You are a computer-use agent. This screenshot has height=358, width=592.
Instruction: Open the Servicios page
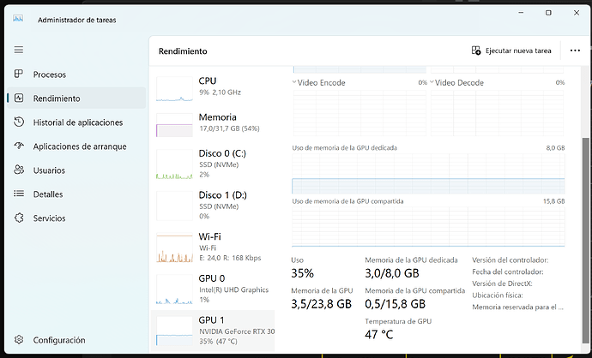coord(76,218)
